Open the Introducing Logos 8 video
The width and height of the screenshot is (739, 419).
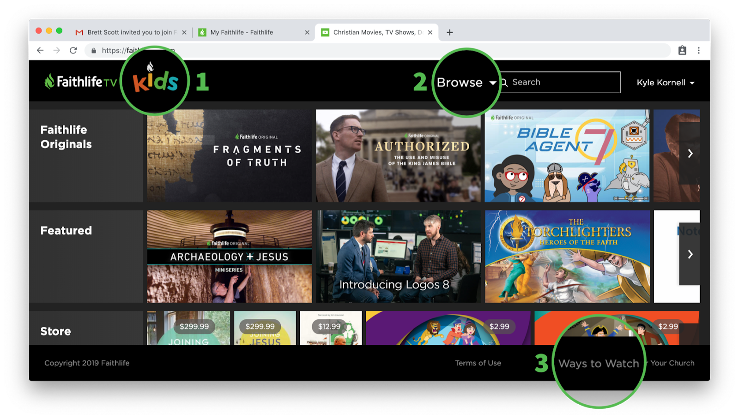point(398,257)
